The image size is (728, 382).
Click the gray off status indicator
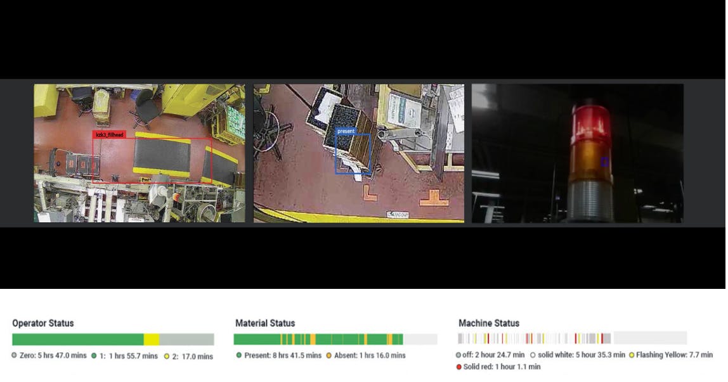pos(459,355)
